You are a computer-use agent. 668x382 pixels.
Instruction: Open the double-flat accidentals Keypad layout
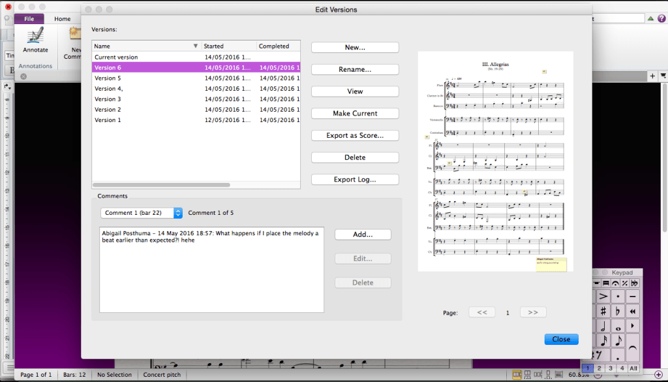click(634, 283)
